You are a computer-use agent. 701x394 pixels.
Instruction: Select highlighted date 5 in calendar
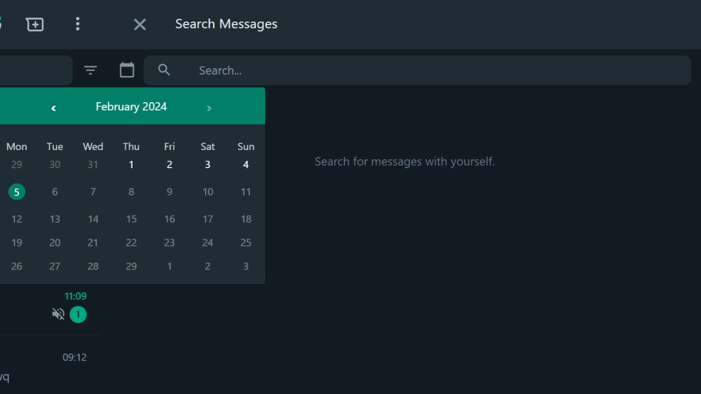(x=17, y=191)
